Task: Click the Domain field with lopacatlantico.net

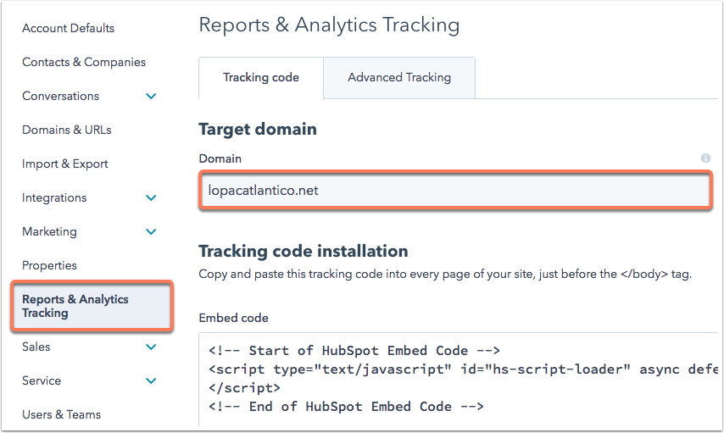Action: (456, 190)
